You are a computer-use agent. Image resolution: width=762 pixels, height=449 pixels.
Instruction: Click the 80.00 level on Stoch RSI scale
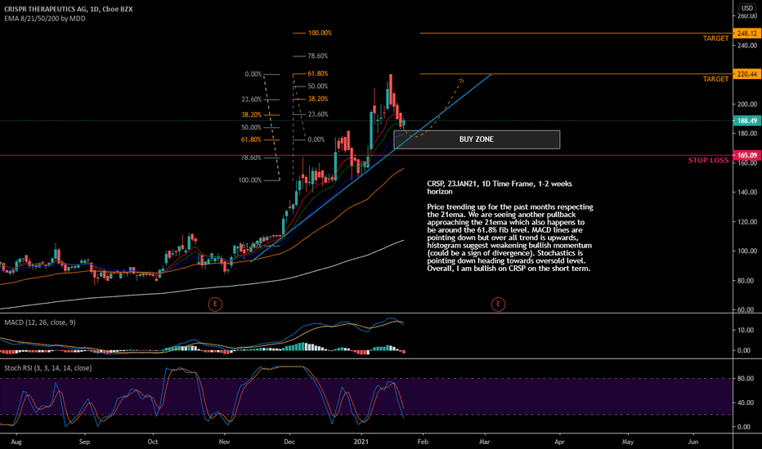point(746,379)
